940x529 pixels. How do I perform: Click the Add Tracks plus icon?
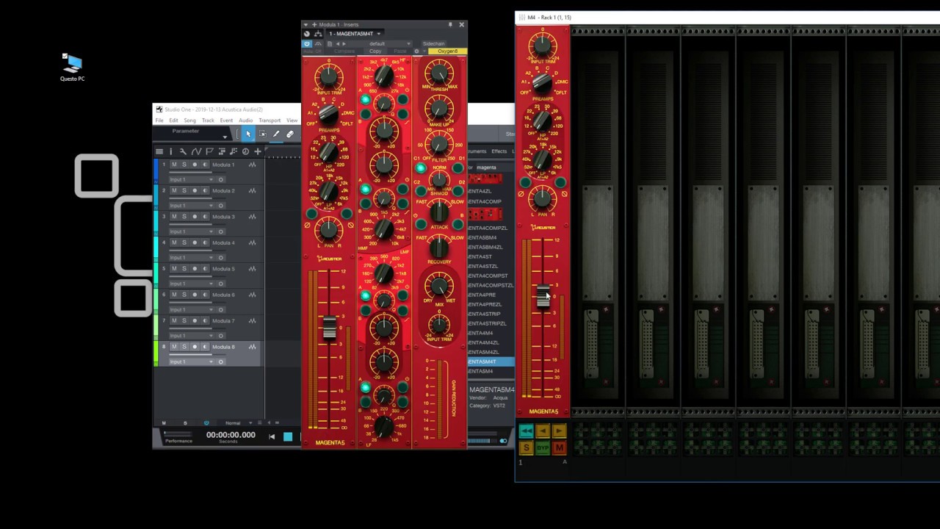click(258, 151)
